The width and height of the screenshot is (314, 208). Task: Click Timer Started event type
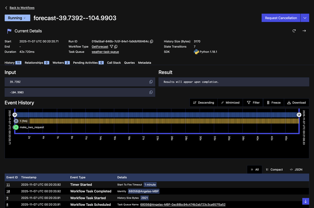pyautogui.click(x=81, y=185)
